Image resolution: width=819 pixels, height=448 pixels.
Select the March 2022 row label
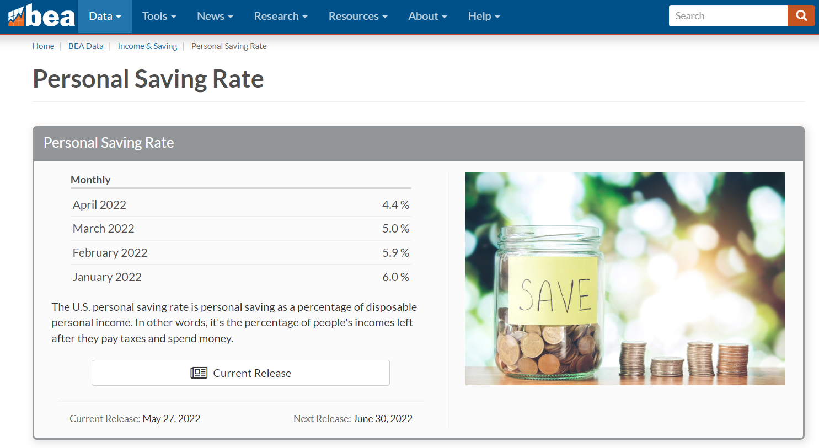tap(104, 229)
